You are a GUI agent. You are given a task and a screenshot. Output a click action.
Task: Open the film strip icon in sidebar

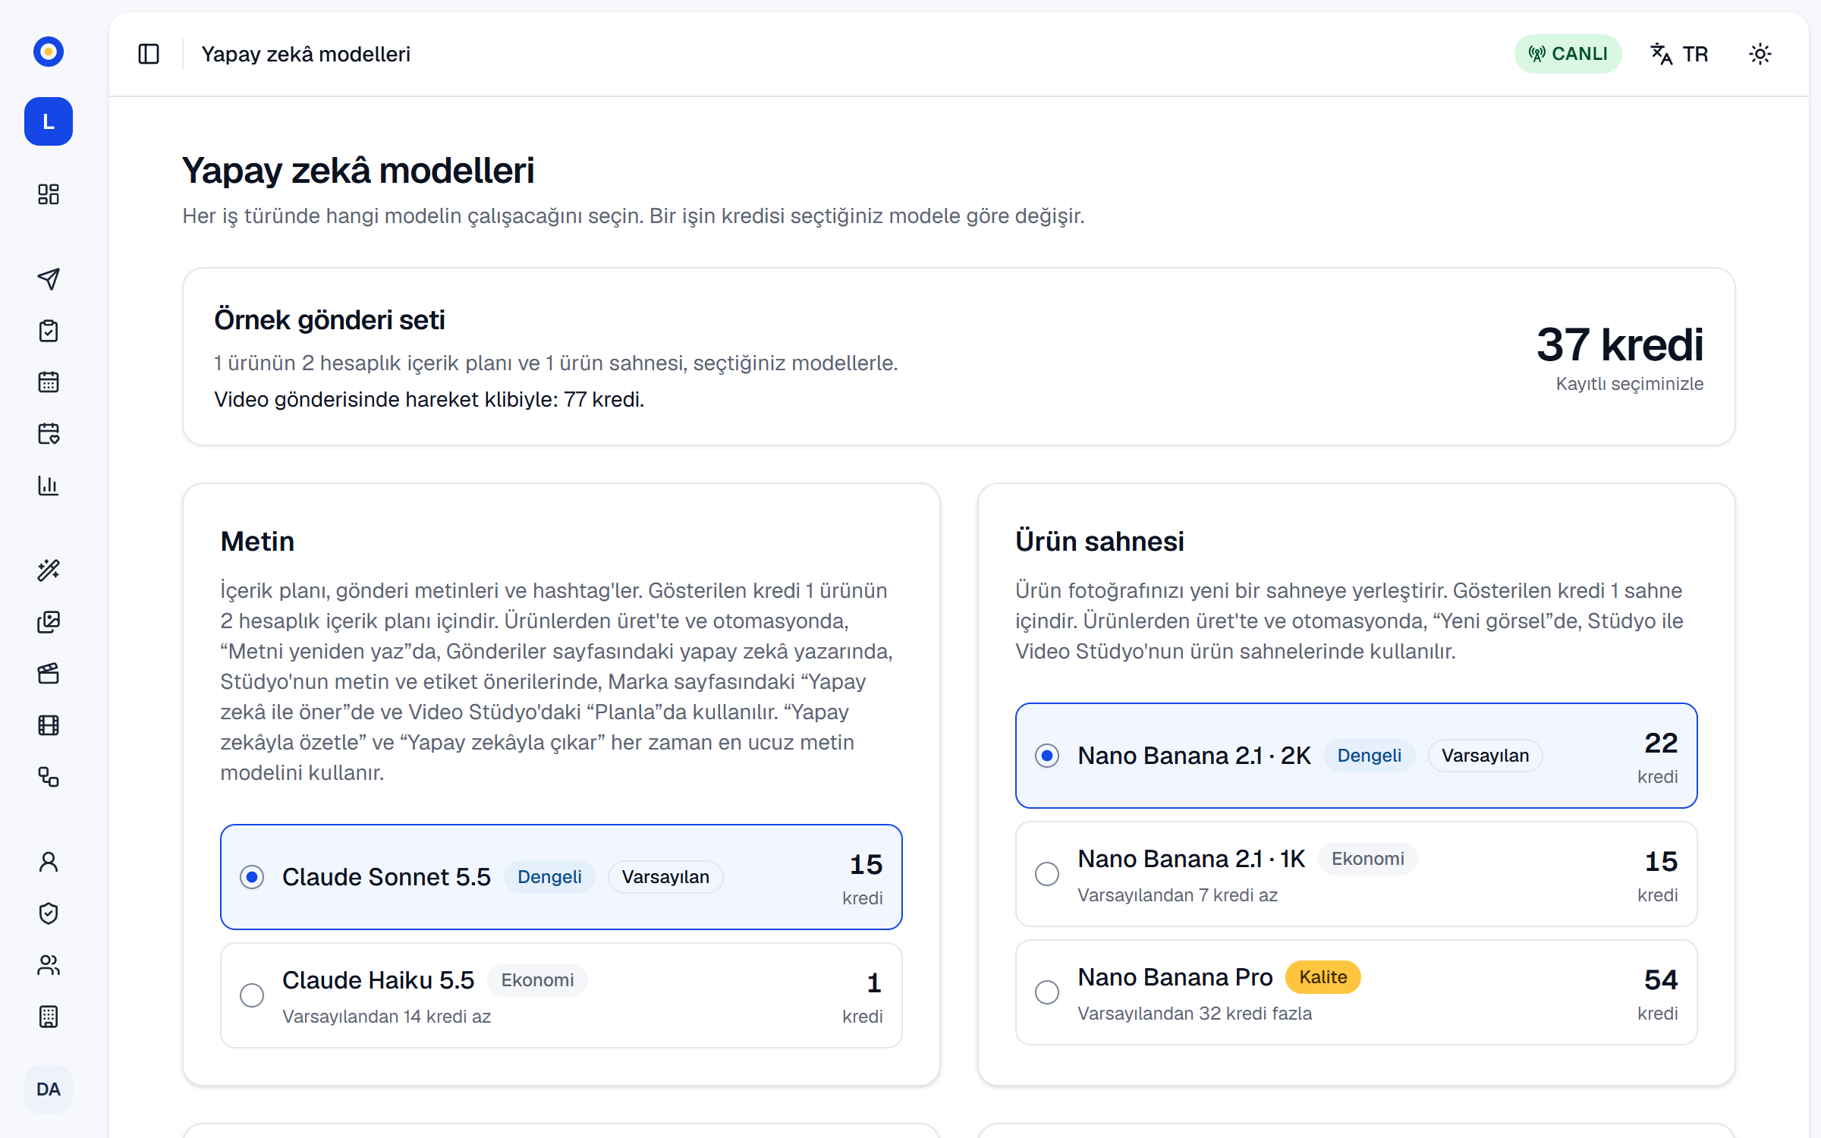tap(49, 725)
